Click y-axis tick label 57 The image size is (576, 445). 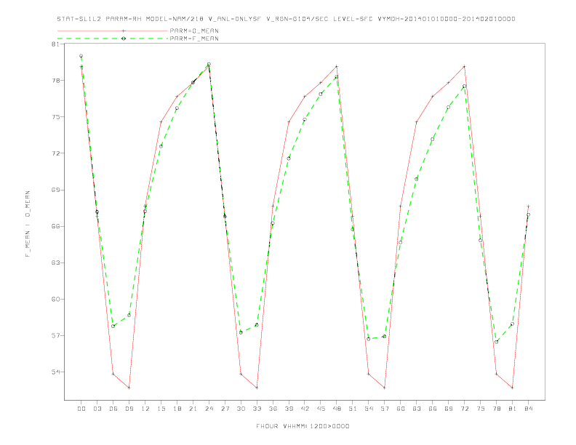(x=56, y=335)
